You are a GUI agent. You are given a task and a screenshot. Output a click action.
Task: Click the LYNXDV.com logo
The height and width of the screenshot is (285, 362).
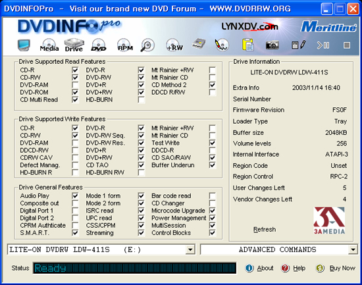coord(249,26)
